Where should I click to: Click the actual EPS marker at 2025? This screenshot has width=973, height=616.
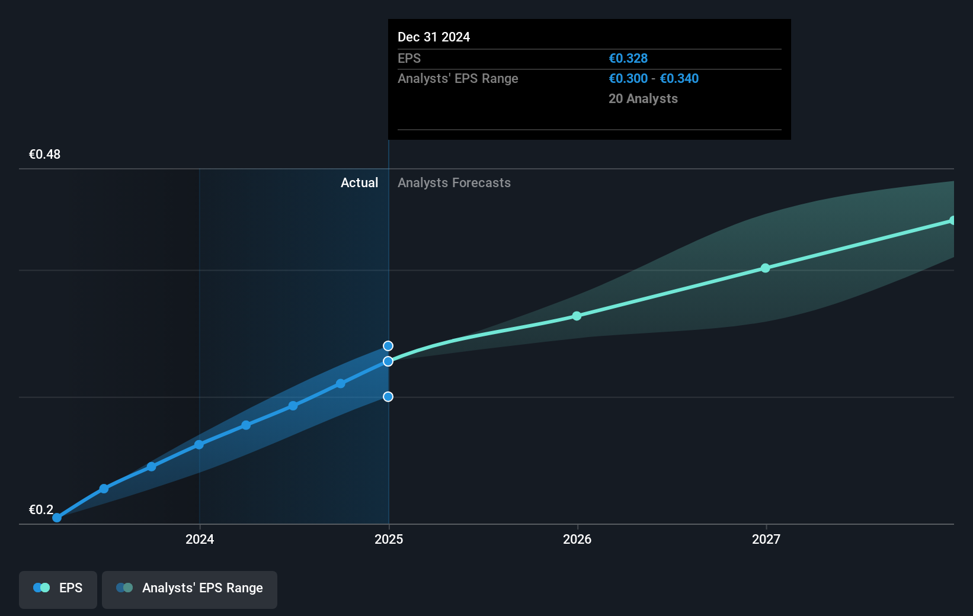(388, 361)
